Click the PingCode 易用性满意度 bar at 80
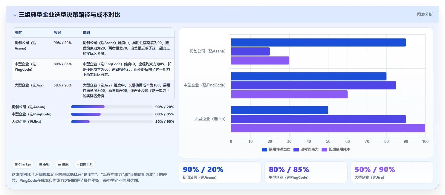Image resolution: width=445 pixels, height=195 pixels. [x=309, y=76]
